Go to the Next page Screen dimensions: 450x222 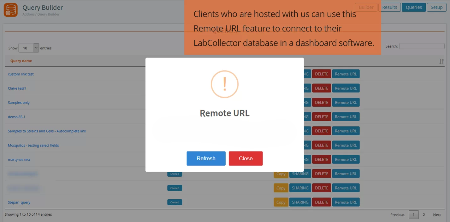[x=437, y=215]
